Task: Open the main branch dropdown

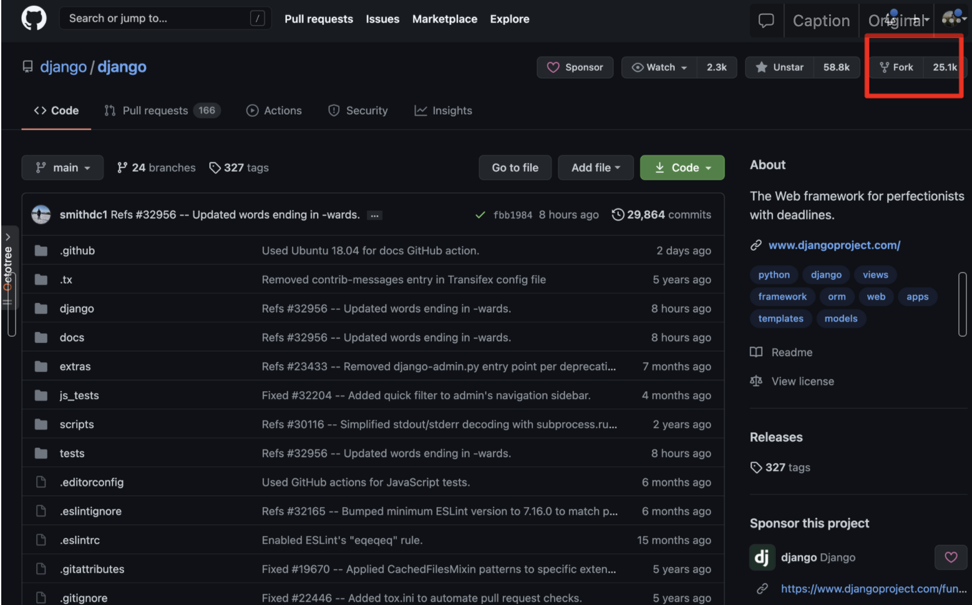Action: coord(62,168)
